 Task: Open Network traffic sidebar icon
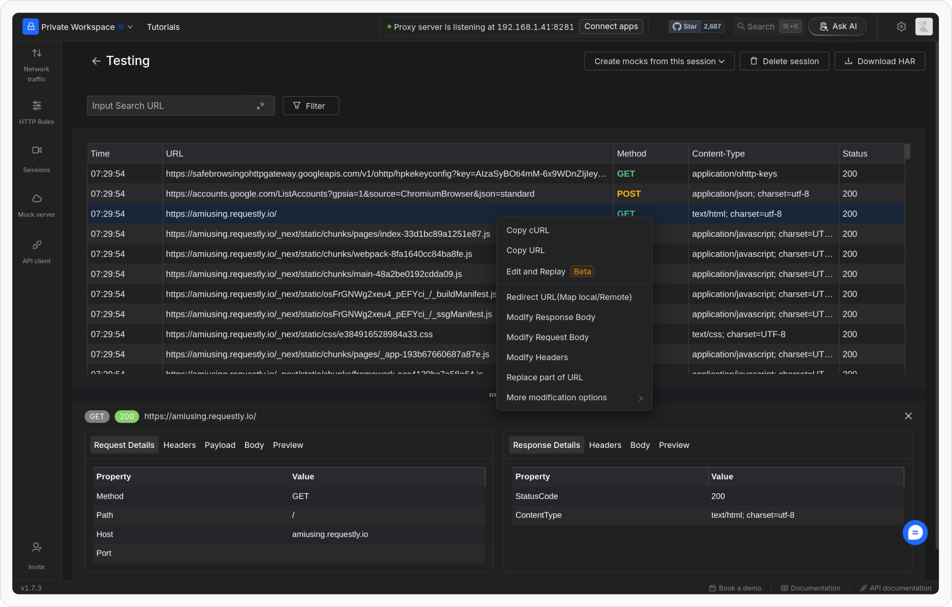36,53
